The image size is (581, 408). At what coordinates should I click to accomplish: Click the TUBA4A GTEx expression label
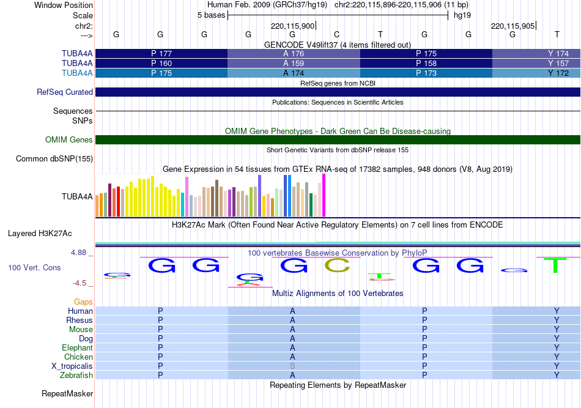coord(77,196)
